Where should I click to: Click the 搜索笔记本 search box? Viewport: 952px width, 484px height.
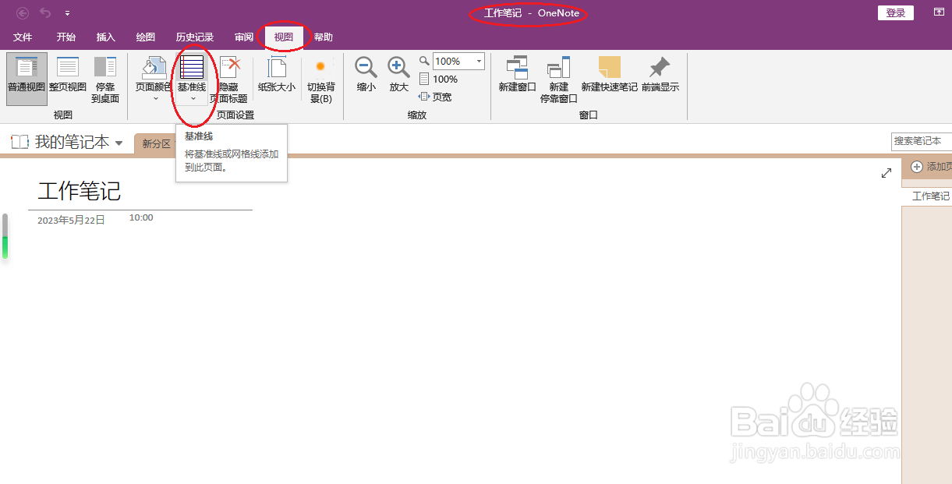(921, 141)
